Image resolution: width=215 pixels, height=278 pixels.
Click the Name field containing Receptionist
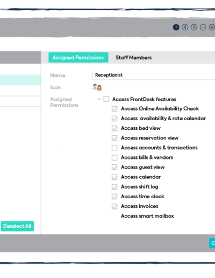click(x=154, y=75)
